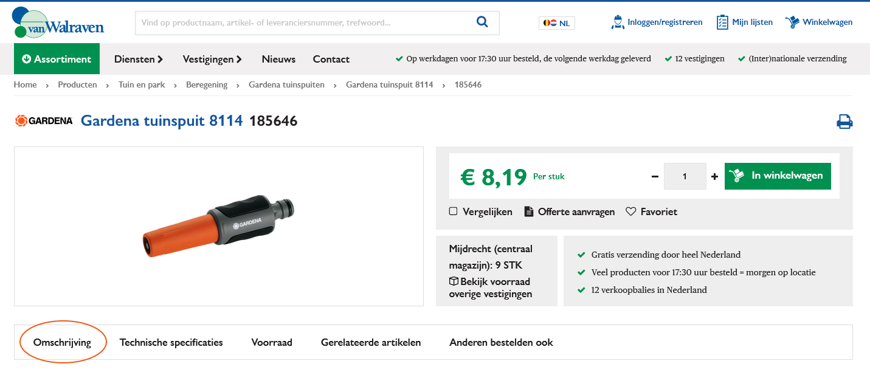Expand the Assortiment dropdown menu

pyautogui.click(x=57, y=59)
